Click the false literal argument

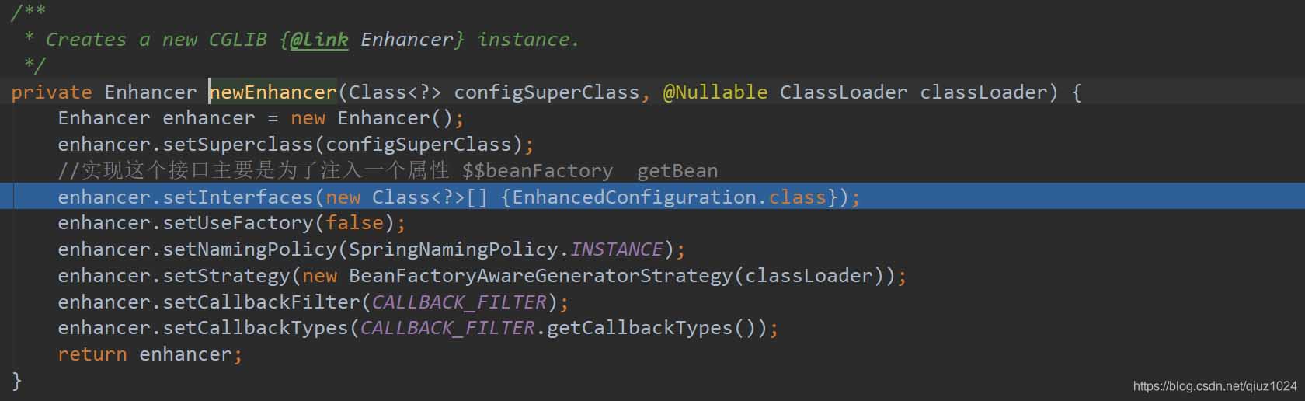tap(354, 223)
